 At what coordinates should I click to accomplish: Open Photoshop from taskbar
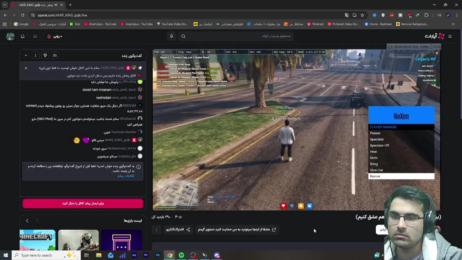(158, 255)
